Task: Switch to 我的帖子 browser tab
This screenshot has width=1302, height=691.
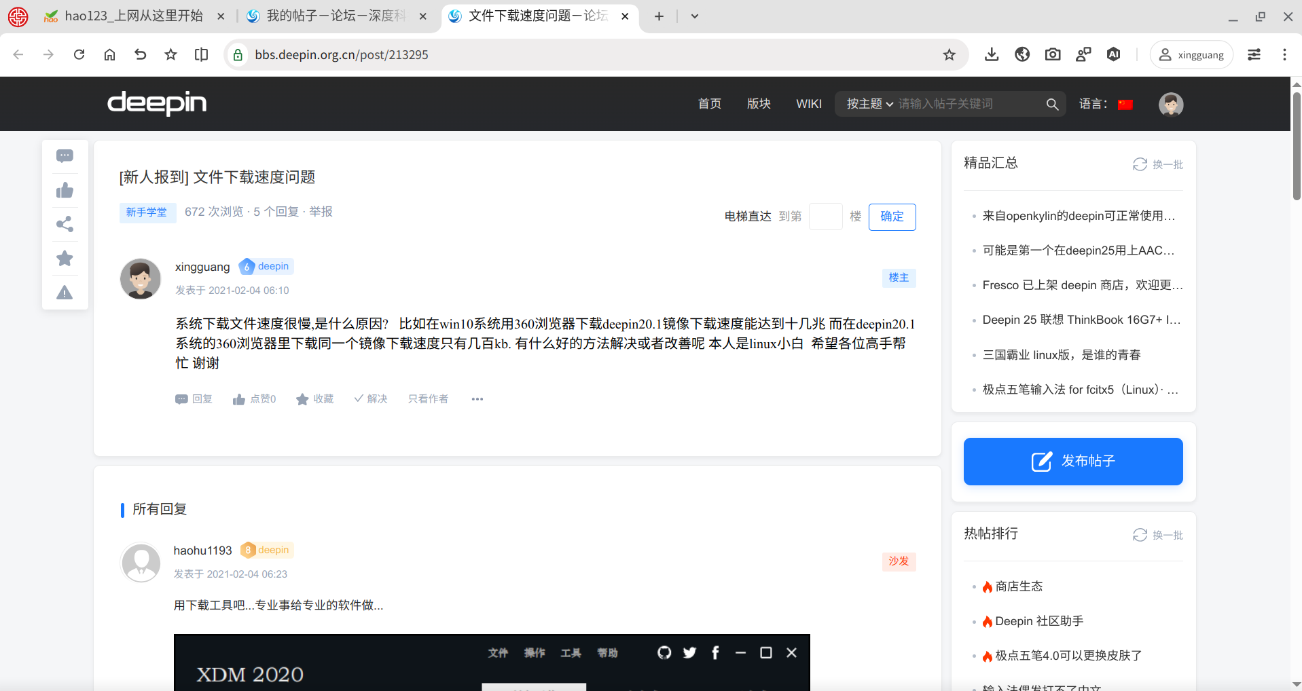Action: click(337, 16)
